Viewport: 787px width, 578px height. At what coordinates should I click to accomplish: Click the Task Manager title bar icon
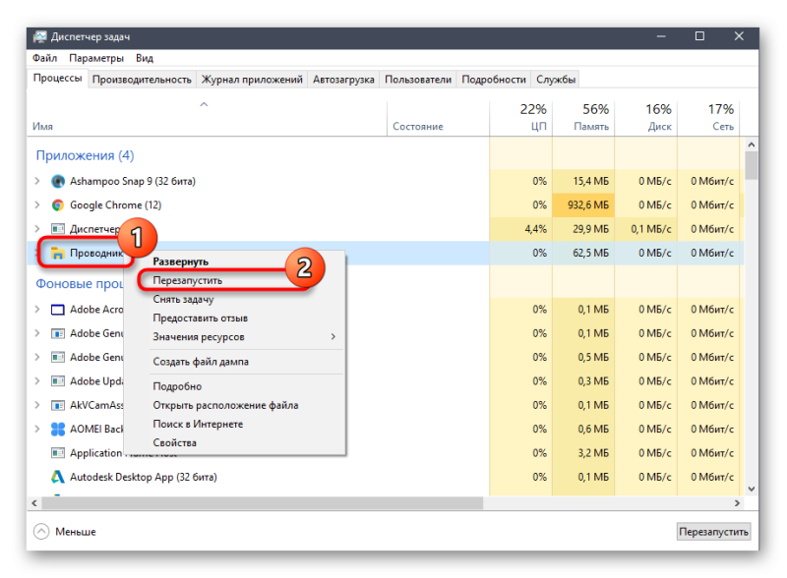point(39,36)
